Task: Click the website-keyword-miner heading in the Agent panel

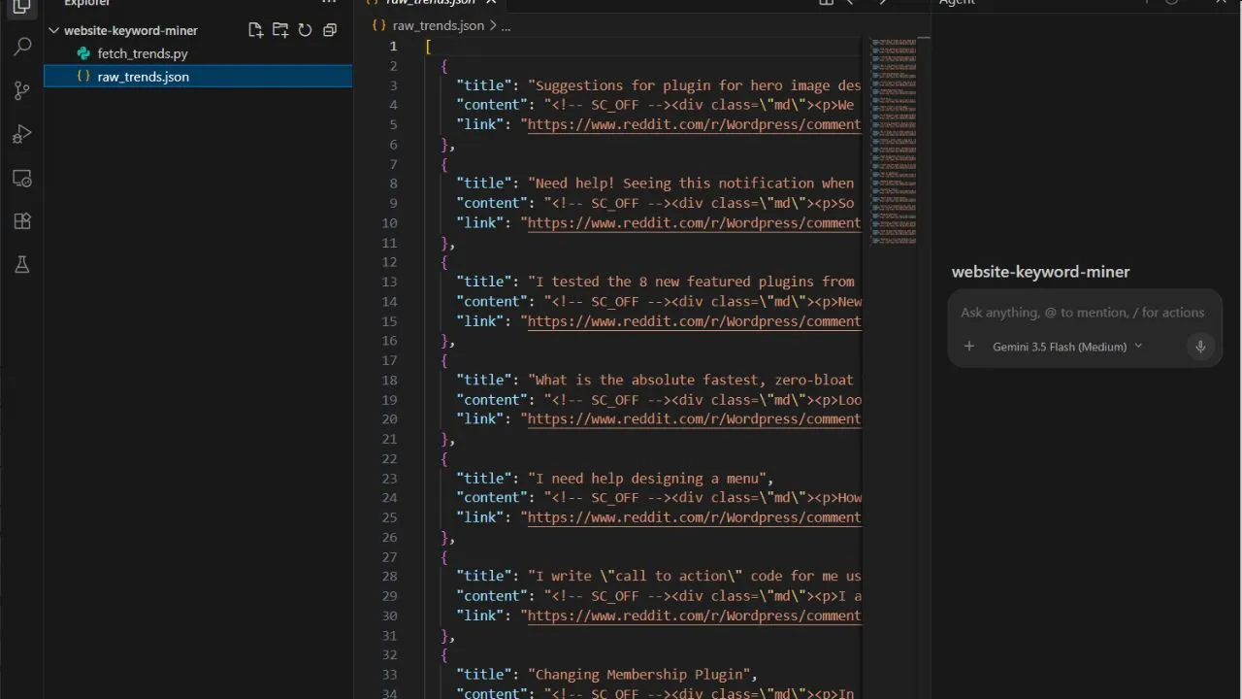Action: click(1040, 272)
